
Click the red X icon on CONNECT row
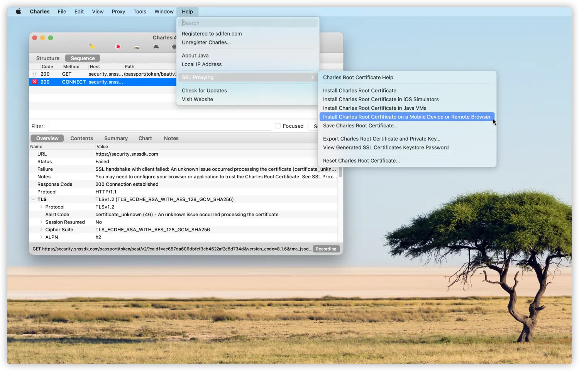tap(34, 82)
